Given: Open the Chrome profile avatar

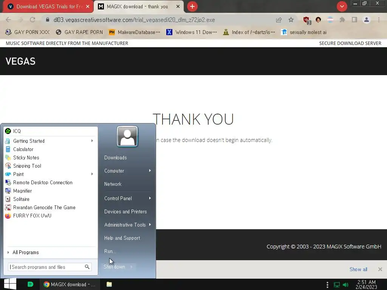Looking at the screenshot, I should point(367,20).
